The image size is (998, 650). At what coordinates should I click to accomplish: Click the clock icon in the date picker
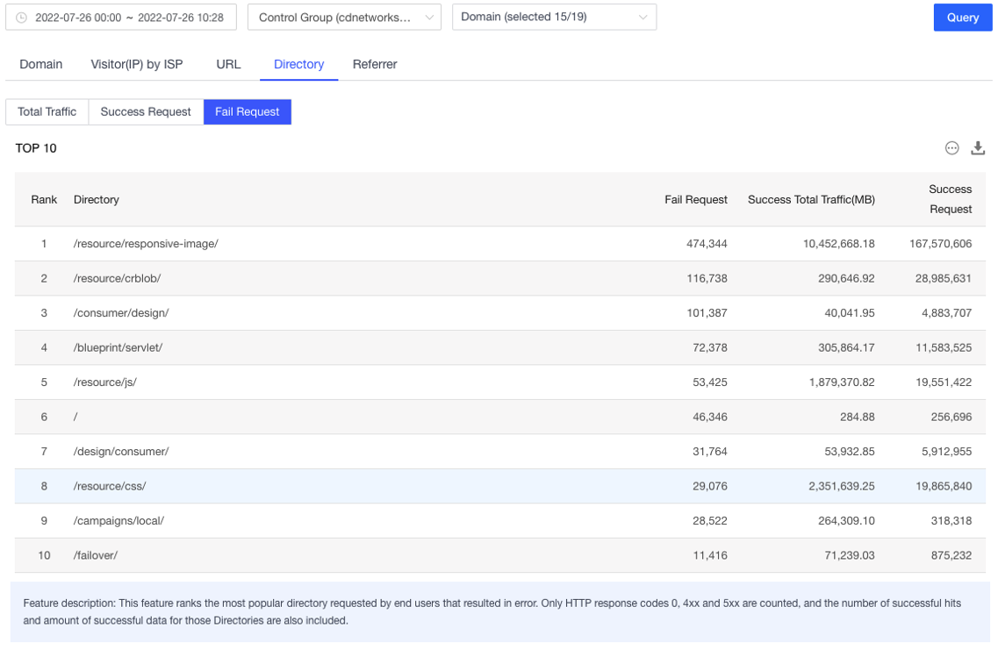pos(20,17)
